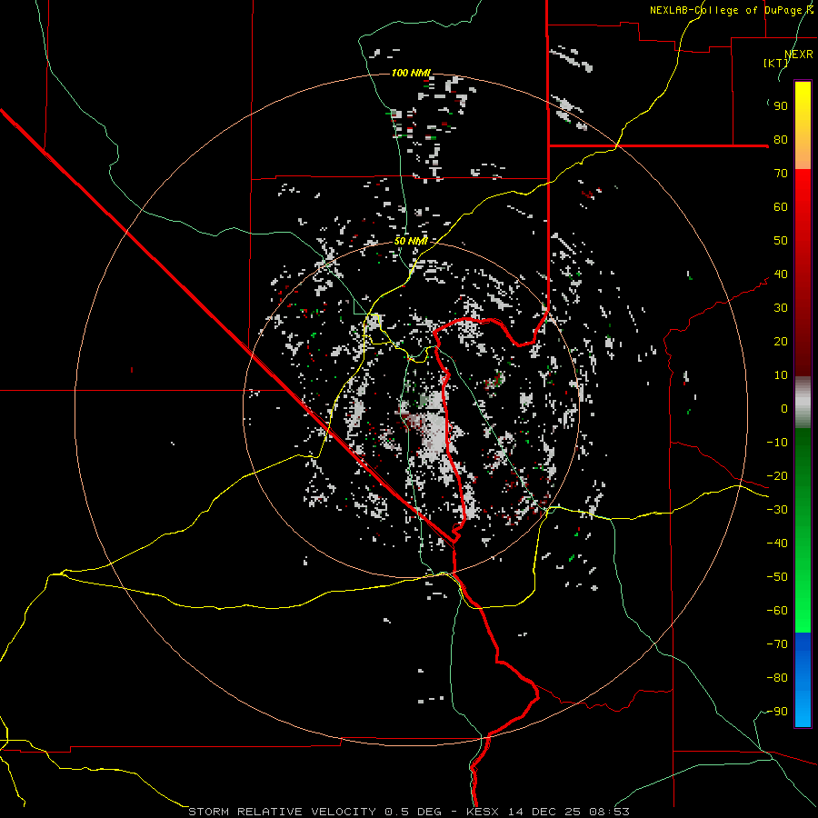Click the 50 value on the velocity scale
Image resolution: width=818 pixels, height=818 pixels.
(781, 241)
